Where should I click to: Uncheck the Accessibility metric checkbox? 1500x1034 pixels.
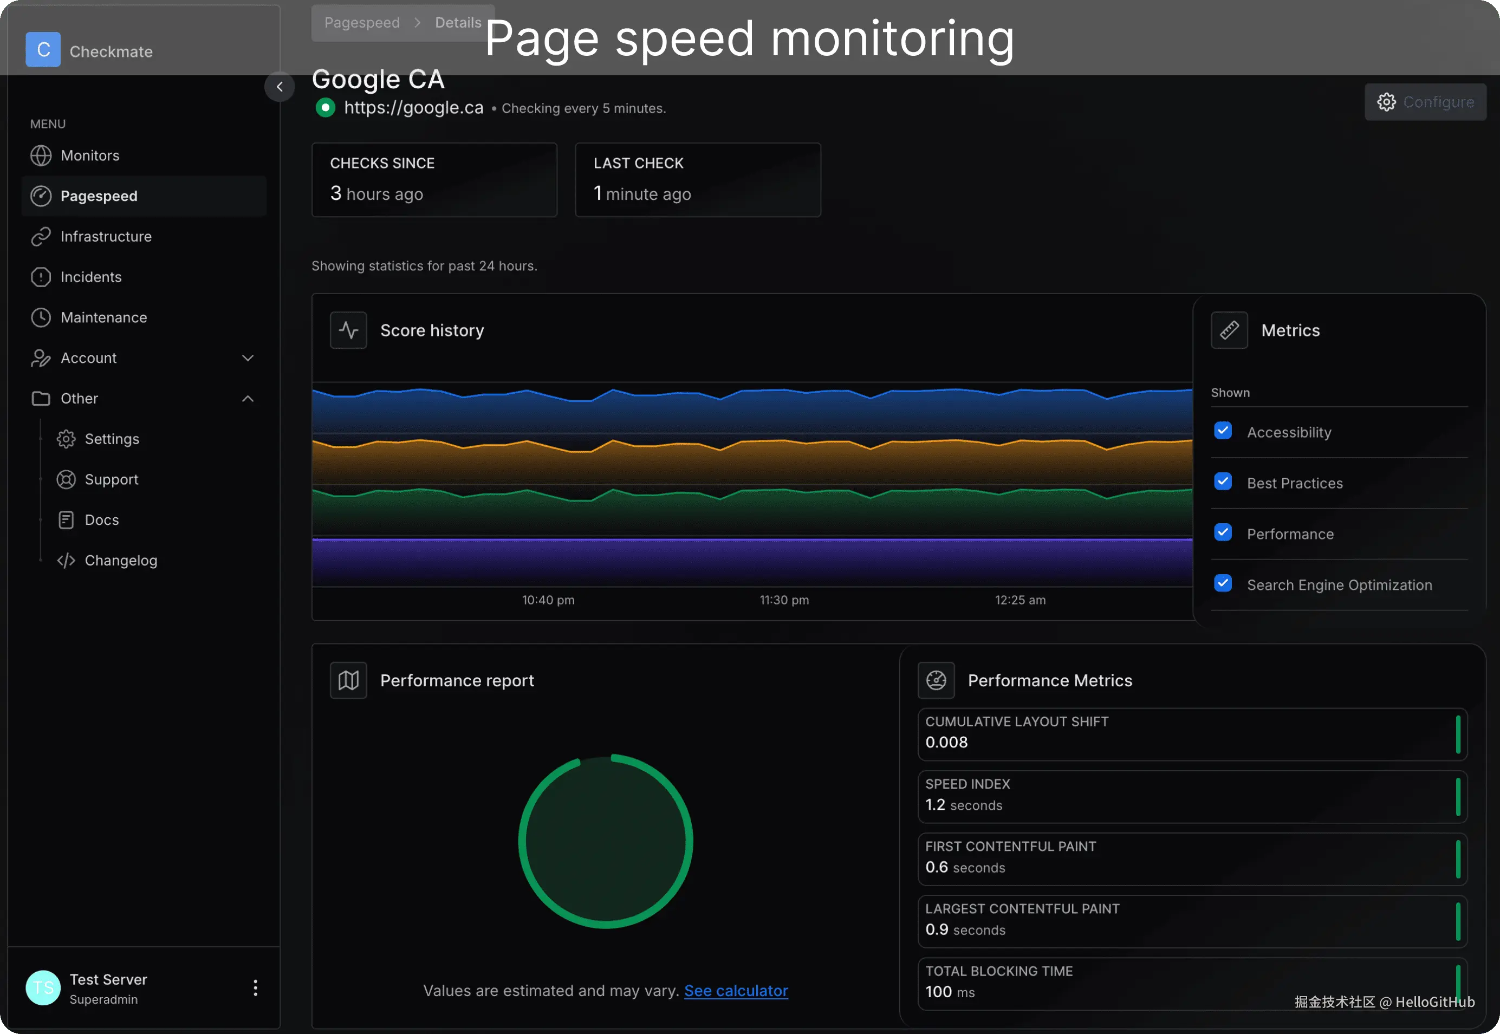pyautogui.click(x=1223, y=431)
